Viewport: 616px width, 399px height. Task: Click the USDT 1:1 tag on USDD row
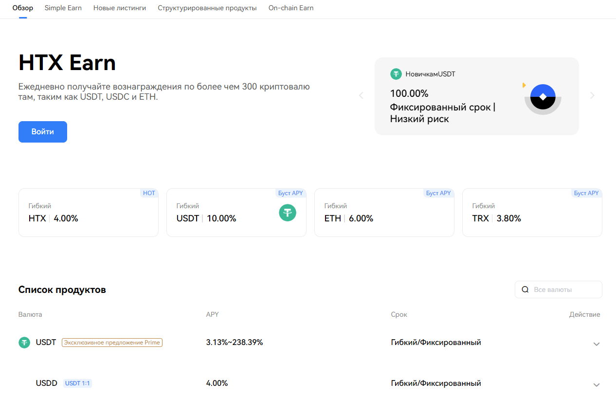tap(77, 383)
